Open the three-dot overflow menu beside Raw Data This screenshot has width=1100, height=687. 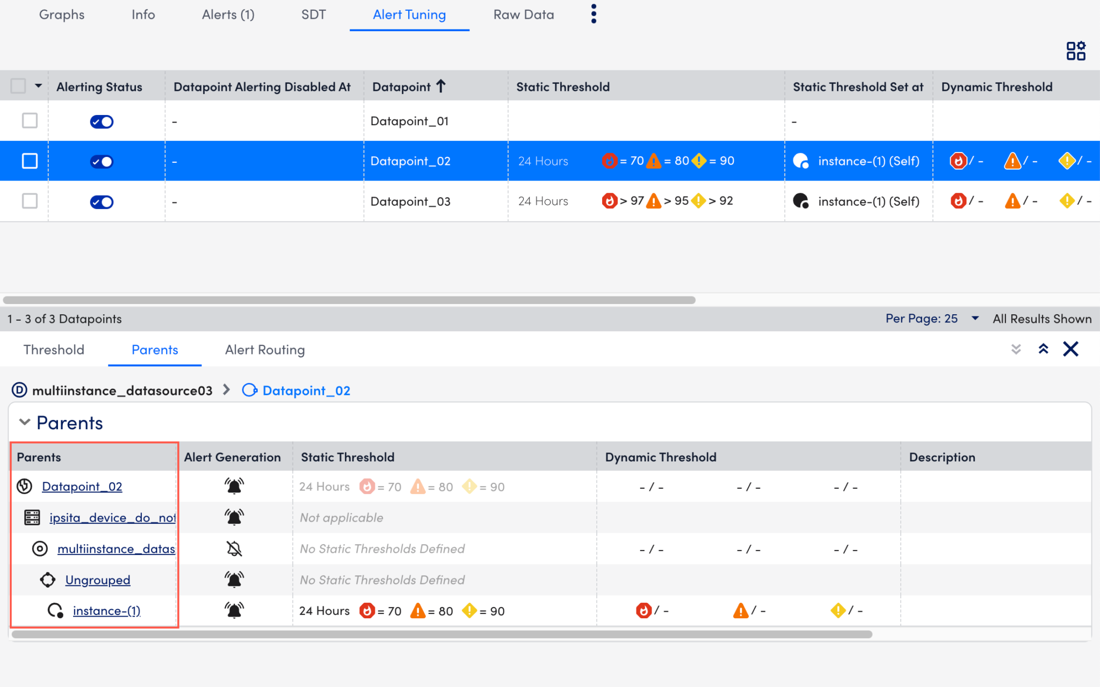click(594, 13)
